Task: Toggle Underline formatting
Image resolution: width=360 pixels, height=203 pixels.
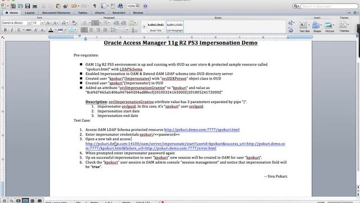Action: [x=19, y=30]
